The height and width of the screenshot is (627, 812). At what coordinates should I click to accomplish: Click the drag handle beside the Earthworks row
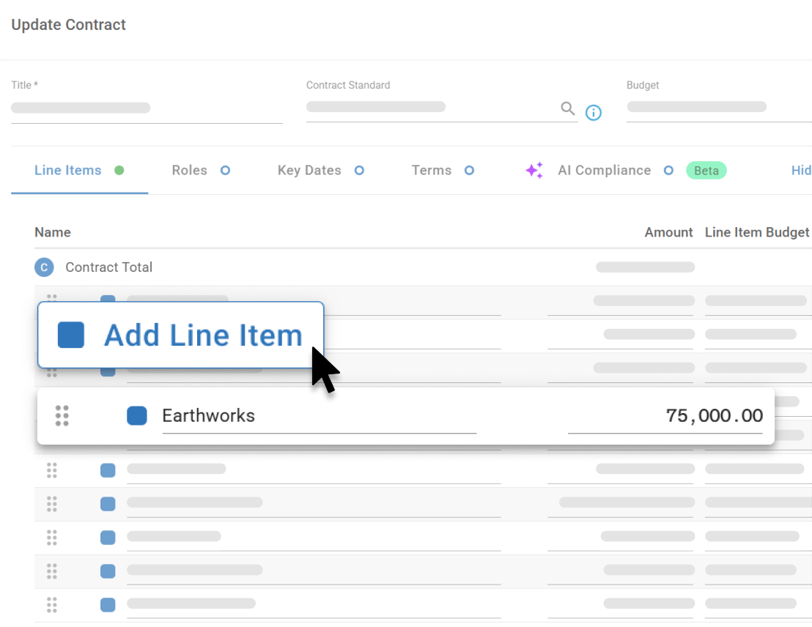tap(62, 415)
